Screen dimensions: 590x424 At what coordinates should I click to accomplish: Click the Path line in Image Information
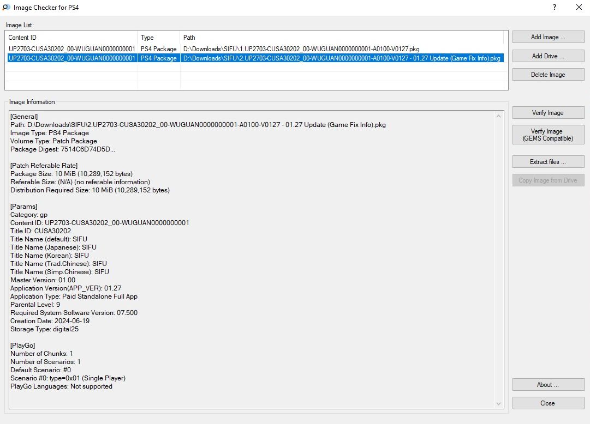pyautogui.click(x=198, y=125)
